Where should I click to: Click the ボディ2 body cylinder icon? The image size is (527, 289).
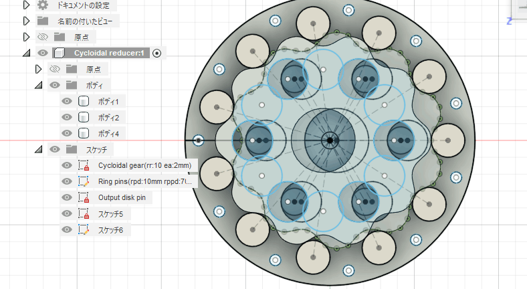(84, 117)
